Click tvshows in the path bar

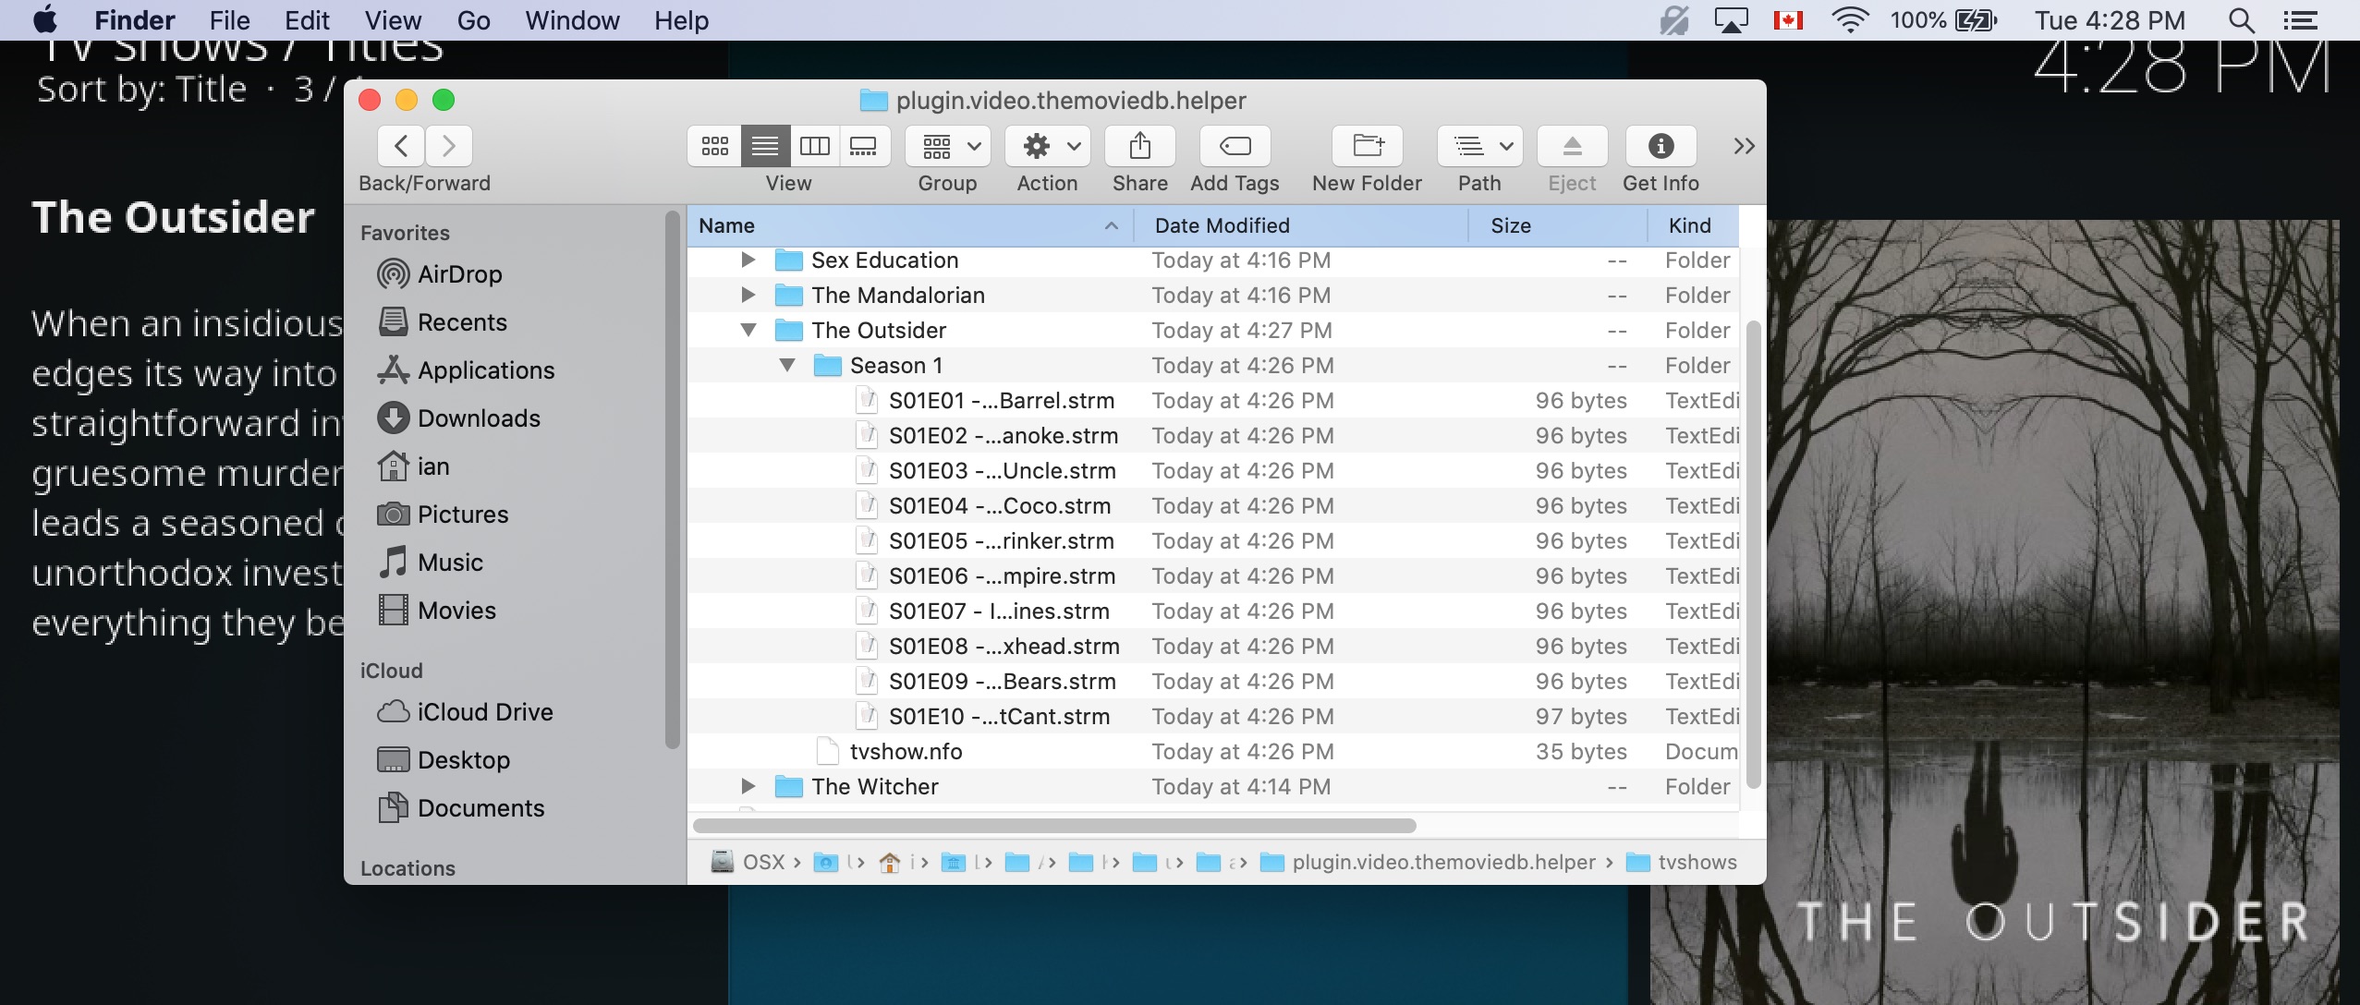point(1681,862)
